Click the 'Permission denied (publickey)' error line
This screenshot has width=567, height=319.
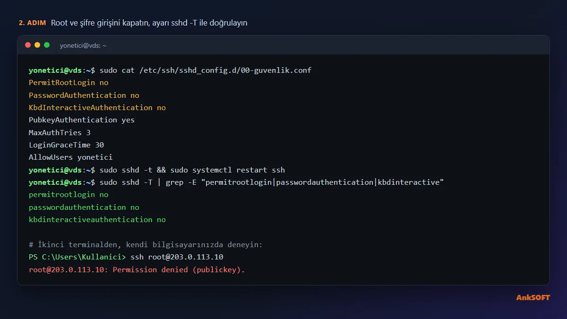click(x=137, y=270)
